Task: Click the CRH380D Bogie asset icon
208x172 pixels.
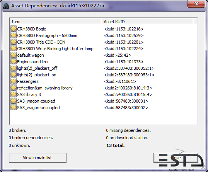Action: [x=14, y=29]
